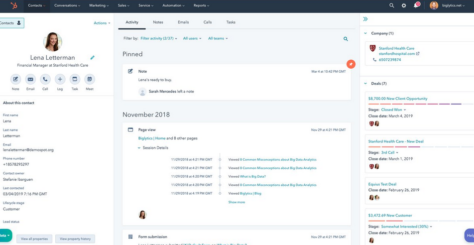This screenshot has width=474, height=245.
Task: Open the Sales menu
Action: pyautogui.click(x=123, y=5)
